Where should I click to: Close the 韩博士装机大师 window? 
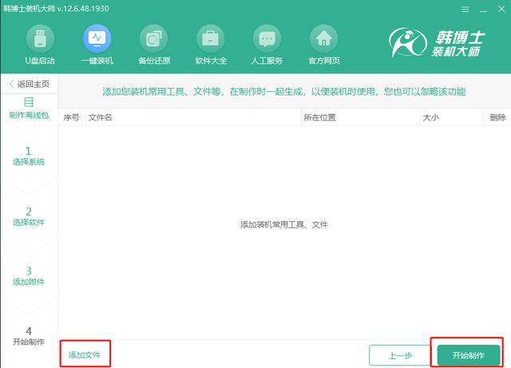(x=501, y=9)
